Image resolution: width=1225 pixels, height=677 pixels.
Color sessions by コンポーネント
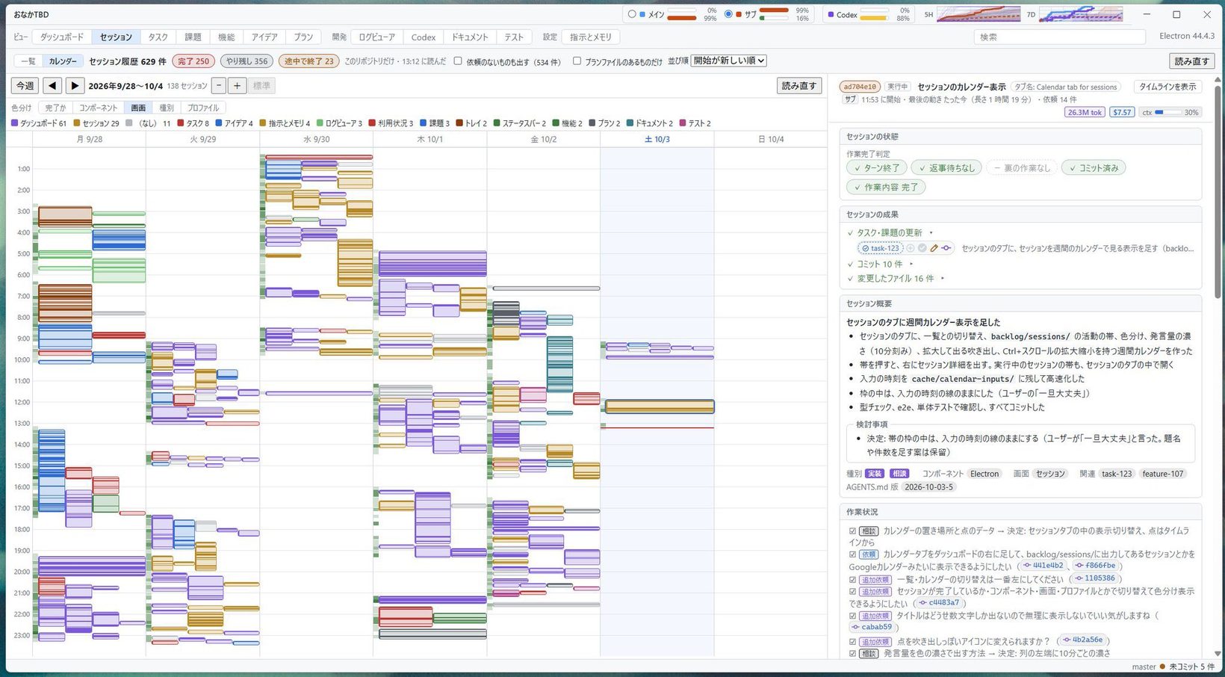click(x=98, y=108)
